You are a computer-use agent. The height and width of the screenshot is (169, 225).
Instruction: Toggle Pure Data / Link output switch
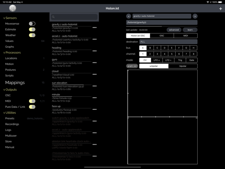pos(32,107)
